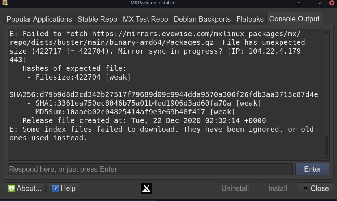Click the Enter button beside input
Screen dimensions: 337x201
point(312,169)
